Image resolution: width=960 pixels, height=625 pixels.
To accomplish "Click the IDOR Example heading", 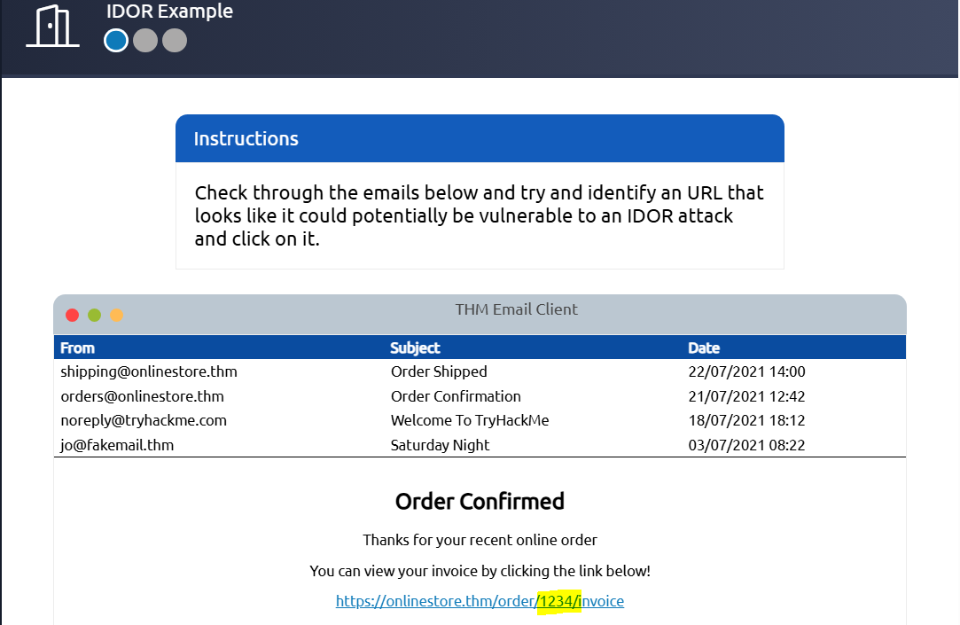I will point(169,12).
